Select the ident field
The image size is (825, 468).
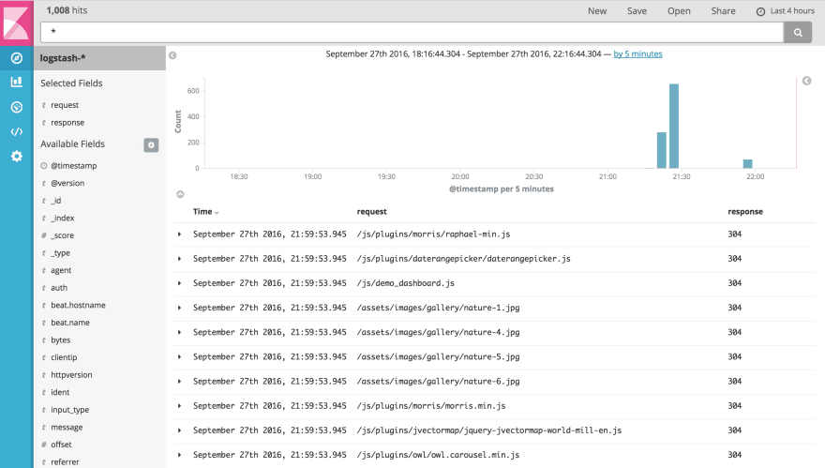click(60, 392)
